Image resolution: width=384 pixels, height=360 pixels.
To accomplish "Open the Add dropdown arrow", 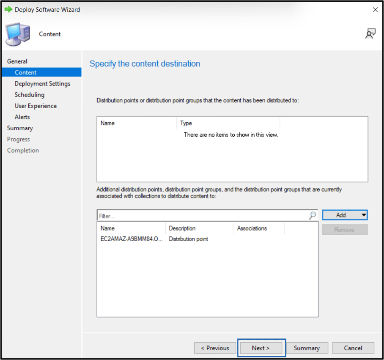I will [x=364, y=215].
